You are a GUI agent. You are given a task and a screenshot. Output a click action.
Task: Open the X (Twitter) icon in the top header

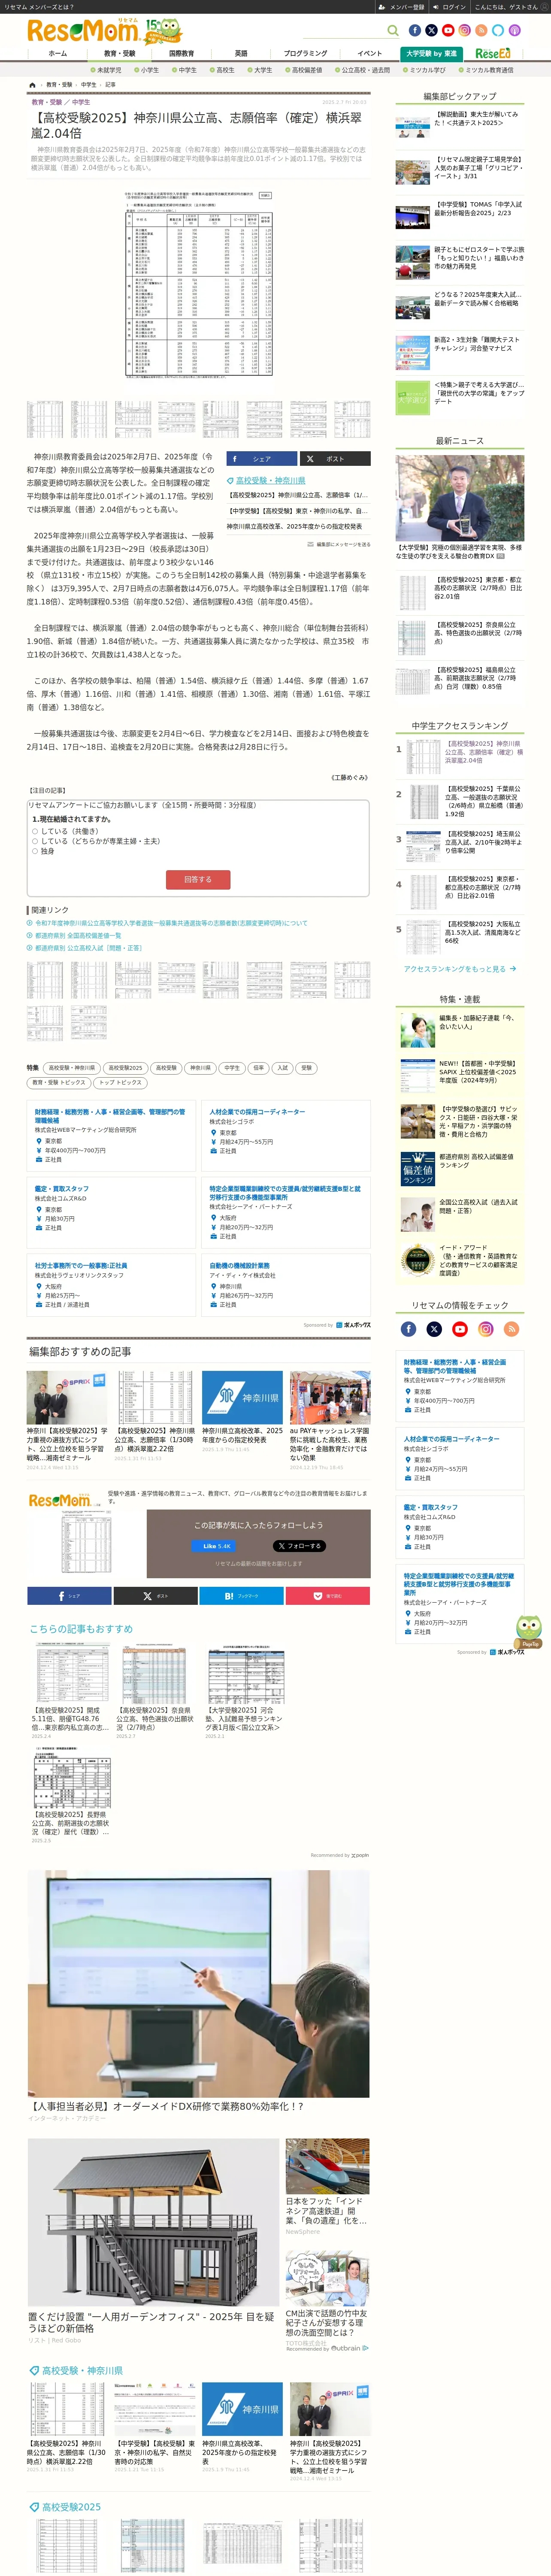tap(431, 31)
